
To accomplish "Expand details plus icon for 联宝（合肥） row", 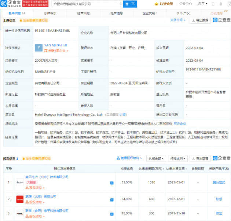I will coord(112,214).
